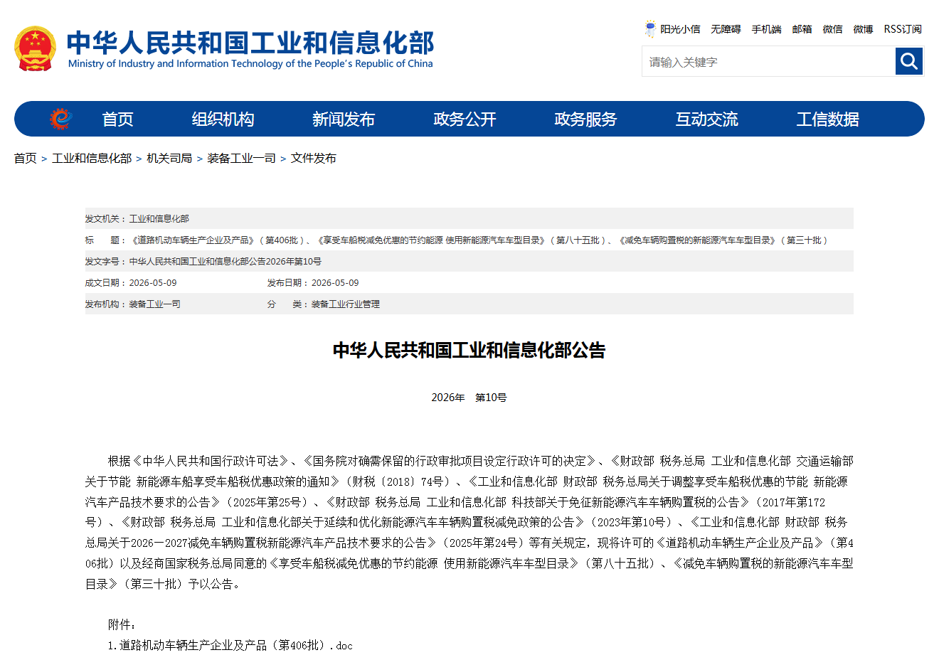Click 首页 in the breadcrumb
Viewport: 939px width, 655px height.
pos(26,158)
